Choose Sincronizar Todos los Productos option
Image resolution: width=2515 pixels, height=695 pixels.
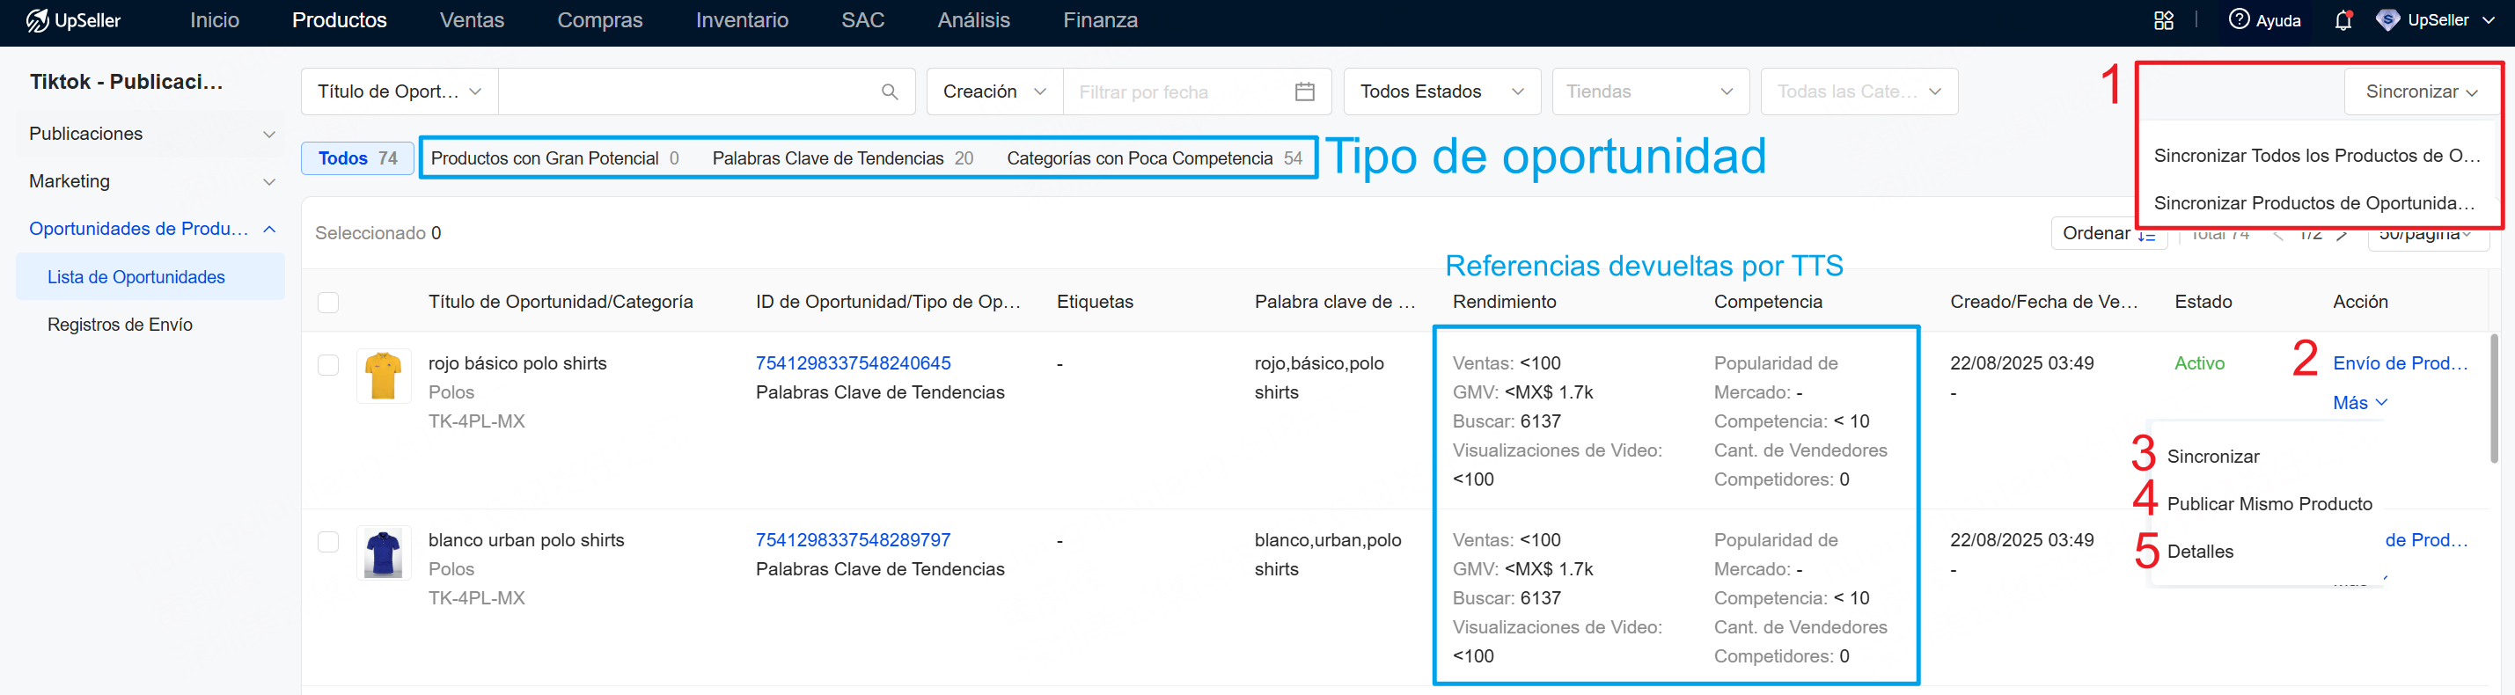(x=2317, y=157)
